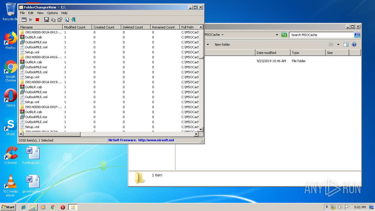Image resolution: width=375 pixels, height=211 pixels.
Task: Expand the MSOCache breadcrumb arrow
Action: point(222,35)
